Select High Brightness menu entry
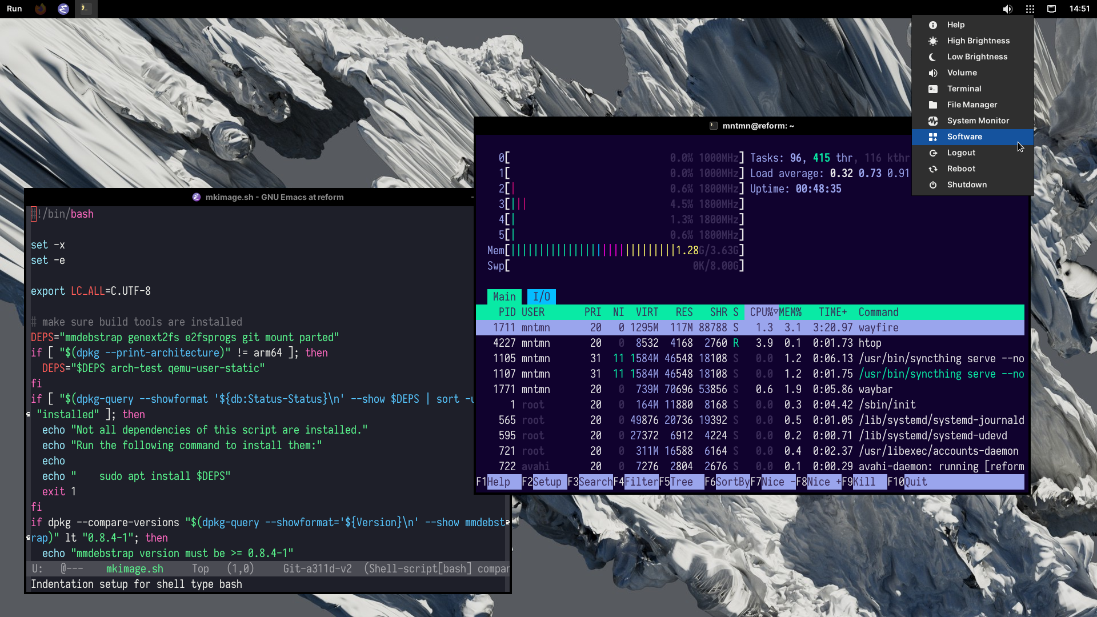 [978, 41]
